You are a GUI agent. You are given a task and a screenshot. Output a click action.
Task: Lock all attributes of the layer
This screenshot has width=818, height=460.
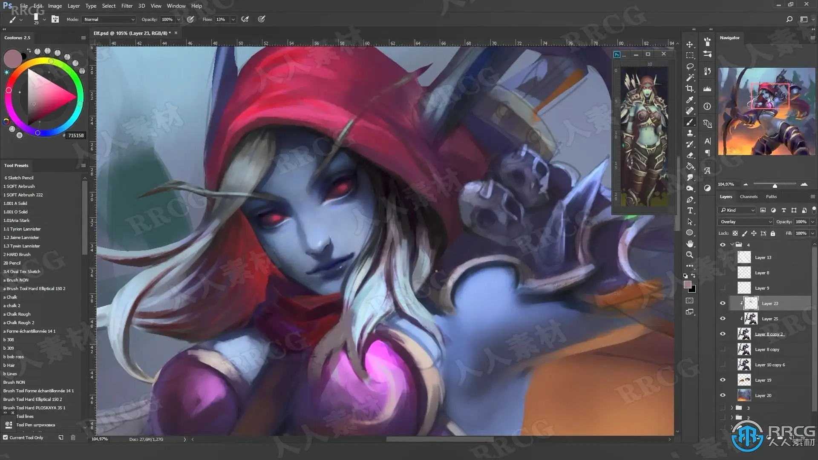(x=772, y=233)
